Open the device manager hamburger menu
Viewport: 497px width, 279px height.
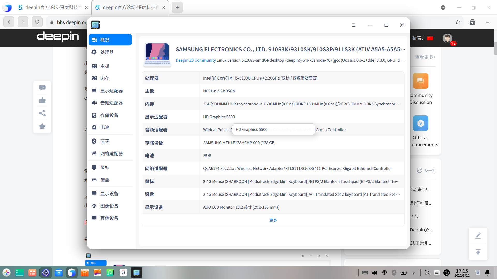pyautogui.click(x=354, y=25)
